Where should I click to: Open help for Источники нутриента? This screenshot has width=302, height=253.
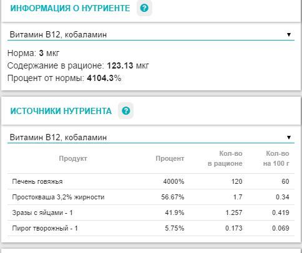point(126,111)
